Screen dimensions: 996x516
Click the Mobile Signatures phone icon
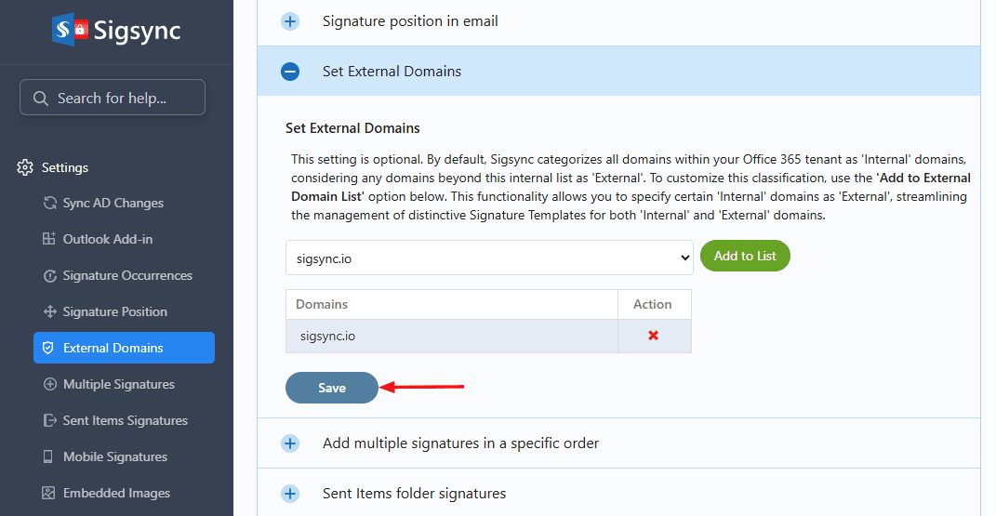pos(50,457)
